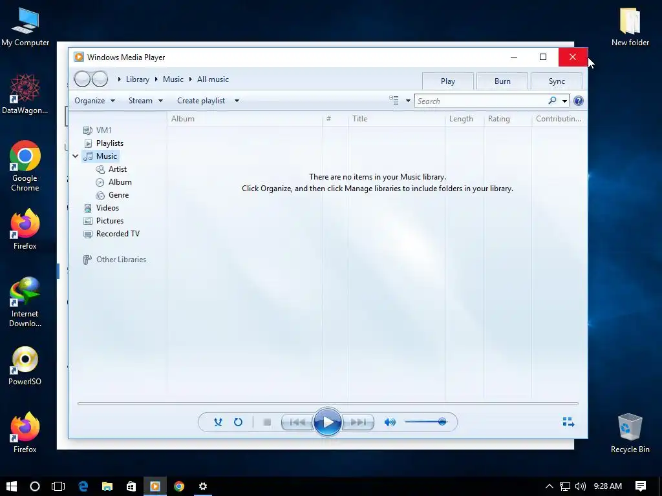
Task: Open File Explorer from the taskbar
Action: pyautogui.click(x=107, y=486)
